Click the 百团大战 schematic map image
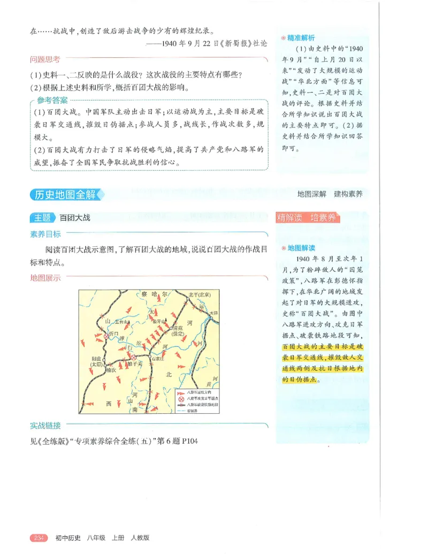Screen dimensions: 428x554 coord(149,352)
